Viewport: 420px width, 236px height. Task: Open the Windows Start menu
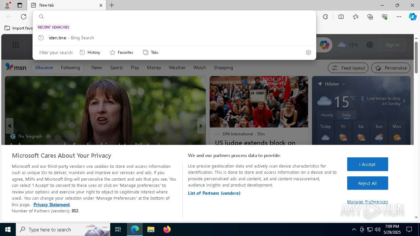click(8, 229)
